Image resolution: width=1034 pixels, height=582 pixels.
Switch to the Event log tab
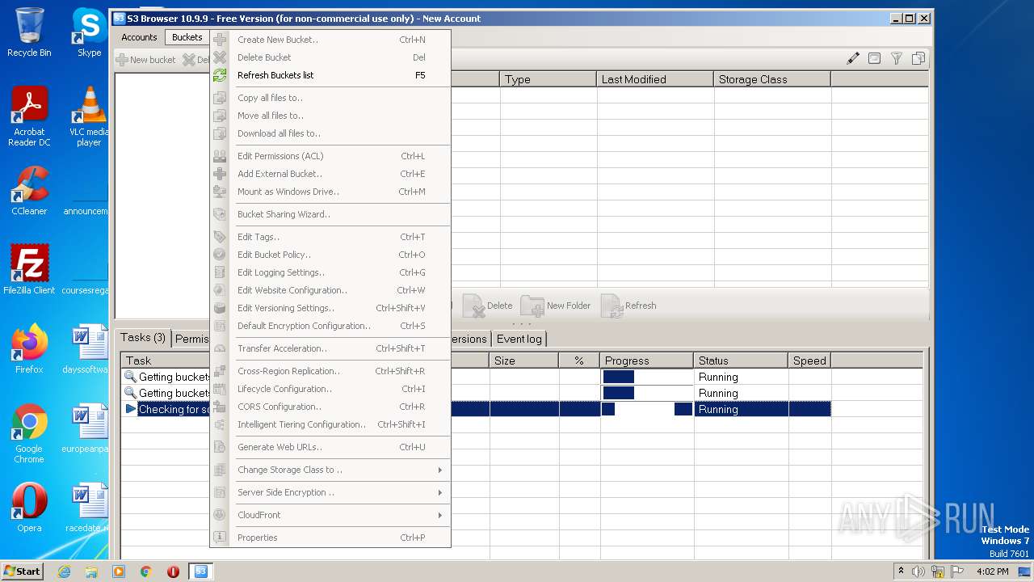(519, 339)
